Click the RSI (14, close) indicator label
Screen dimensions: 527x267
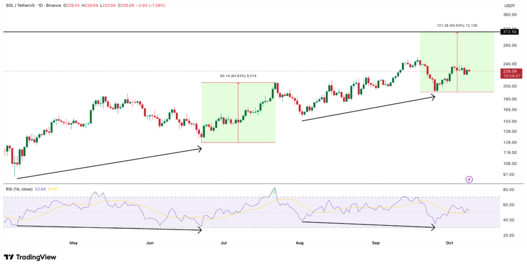pyautogui.click(x=19, y=189)
